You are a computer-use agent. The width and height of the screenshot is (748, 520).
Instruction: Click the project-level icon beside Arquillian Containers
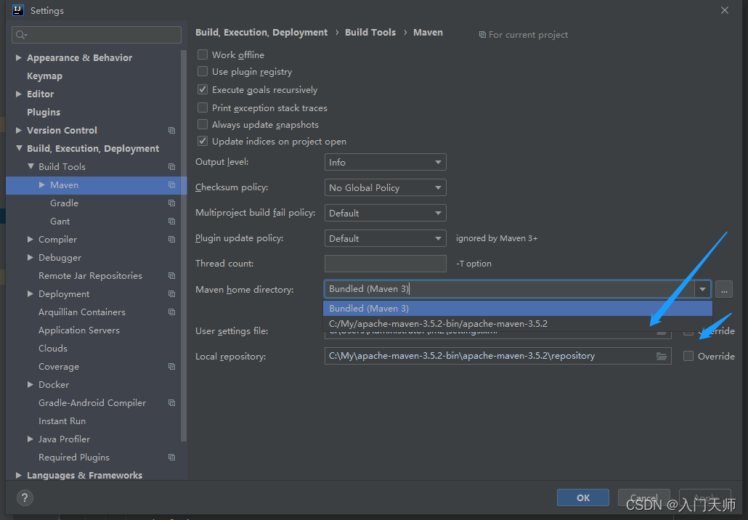[x=171, y=312]
